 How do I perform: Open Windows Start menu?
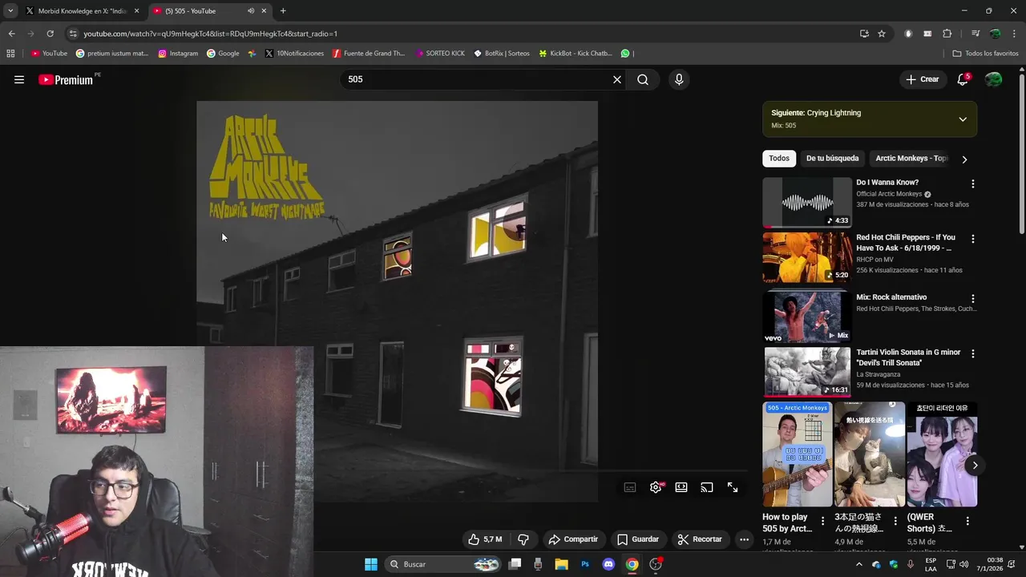[x=371, y=564]
